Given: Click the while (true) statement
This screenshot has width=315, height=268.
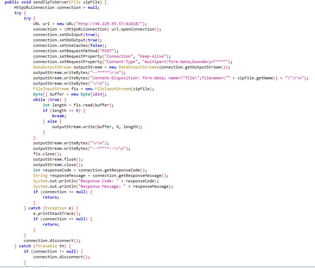Looking at the screenshot, I should click(x=47, y=100).
